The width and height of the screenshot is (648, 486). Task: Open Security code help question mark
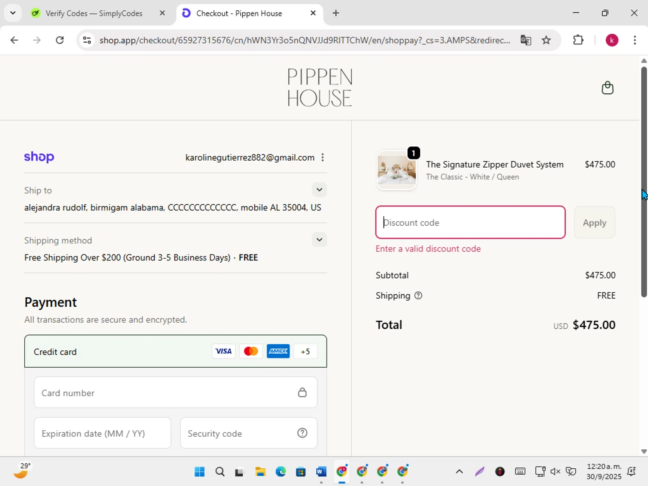pos(302,433)
